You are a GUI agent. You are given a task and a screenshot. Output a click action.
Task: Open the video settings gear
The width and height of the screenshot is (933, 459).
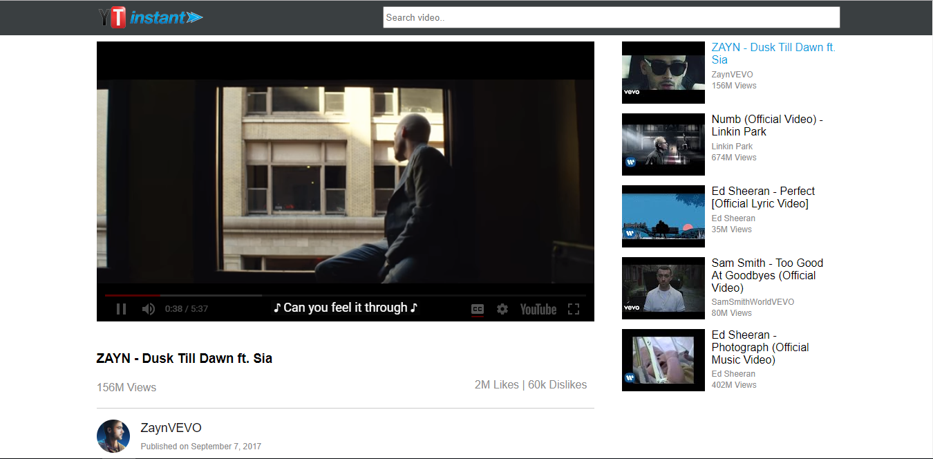(x=502, y=309)
